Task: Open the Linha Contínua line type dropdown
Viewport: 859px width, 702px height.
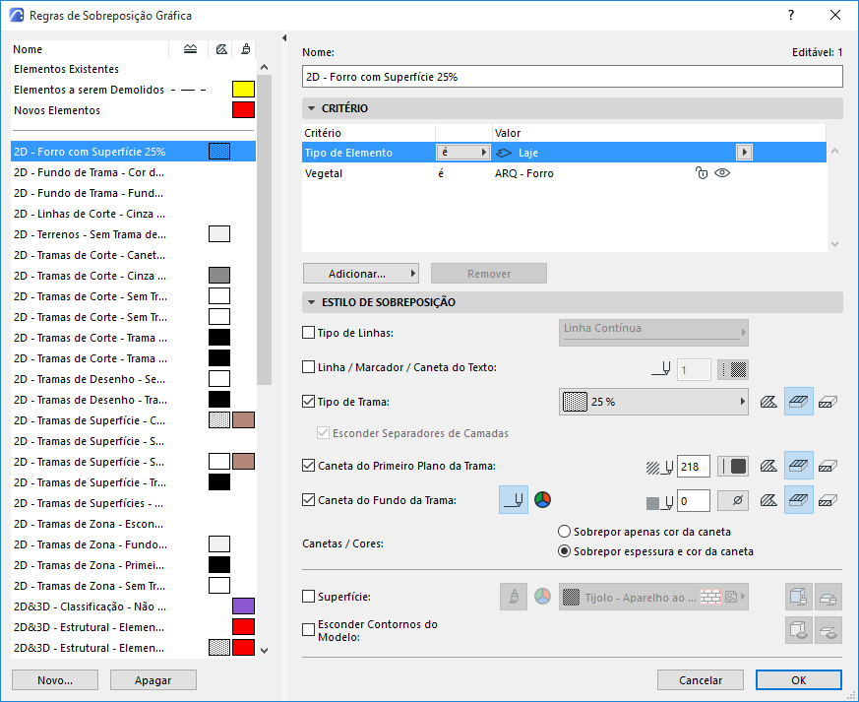Action: [x=653, y=333]
